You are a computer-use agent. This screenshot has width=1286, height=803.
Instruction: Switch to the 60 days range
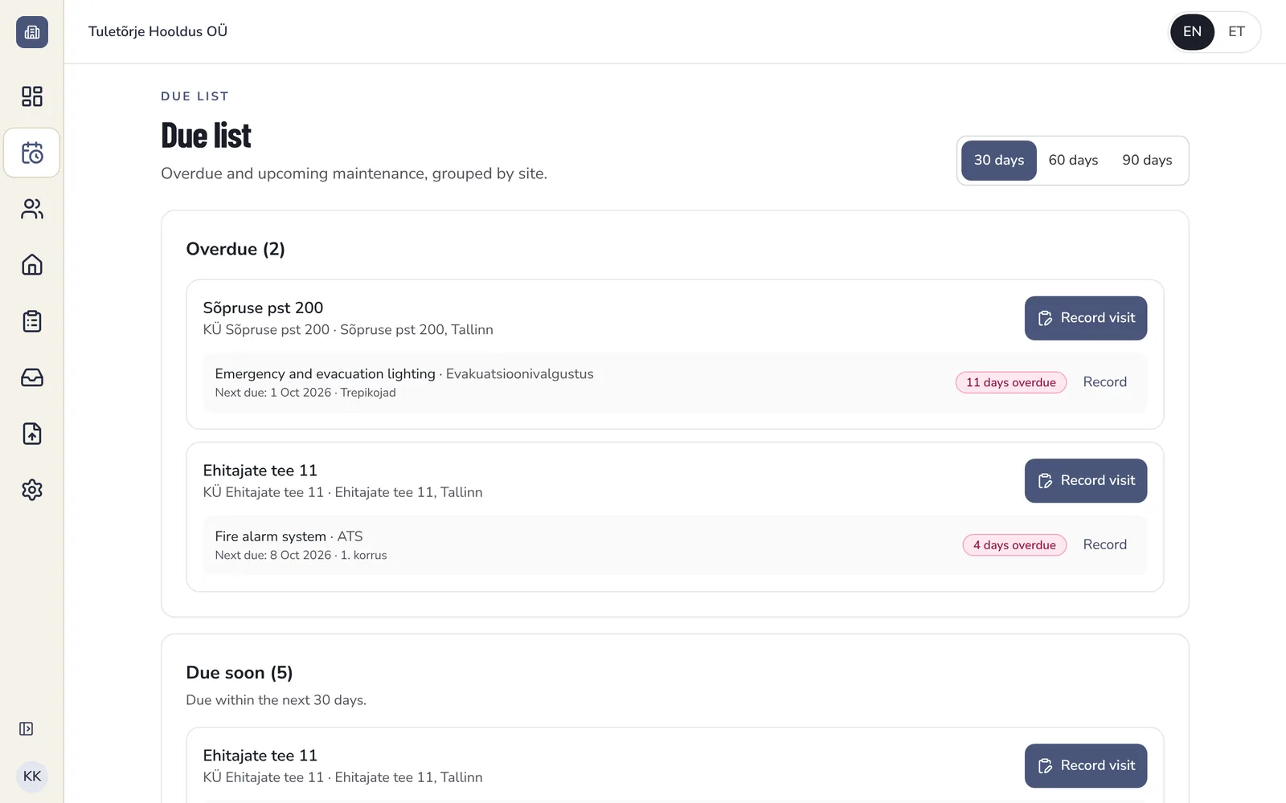1073,161
